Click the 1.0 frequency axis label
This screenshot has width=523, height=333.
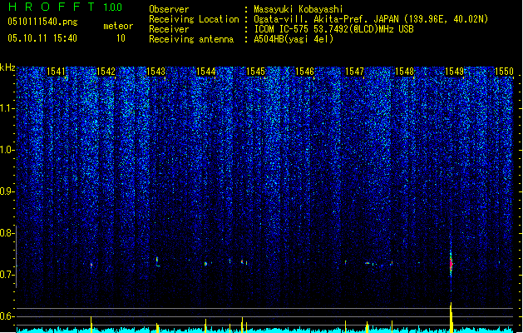tap(7, 151)
